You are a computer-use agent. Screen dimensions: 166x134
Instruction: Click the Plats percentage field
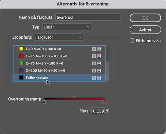(x=98, y=111)
